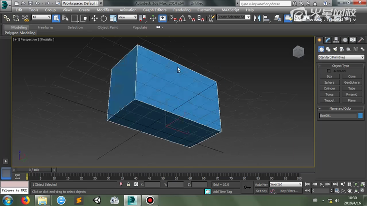Enable the AutoGrid checkbox

tap(329, 71)
